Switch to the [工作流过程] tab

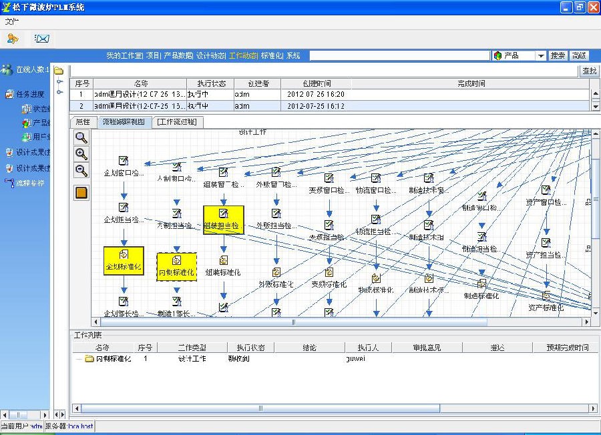176,122
